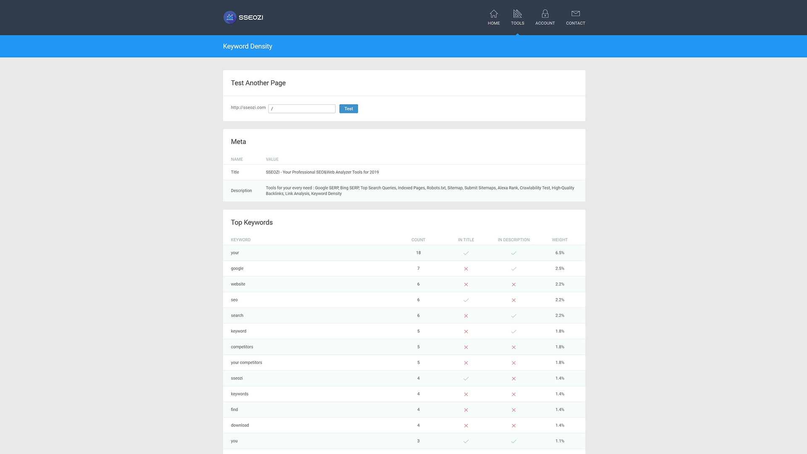The width and height of the screenshot is (807, 454).
Task: Click the in-title cross for 'keyword'
Action: (x=466, y=332)
